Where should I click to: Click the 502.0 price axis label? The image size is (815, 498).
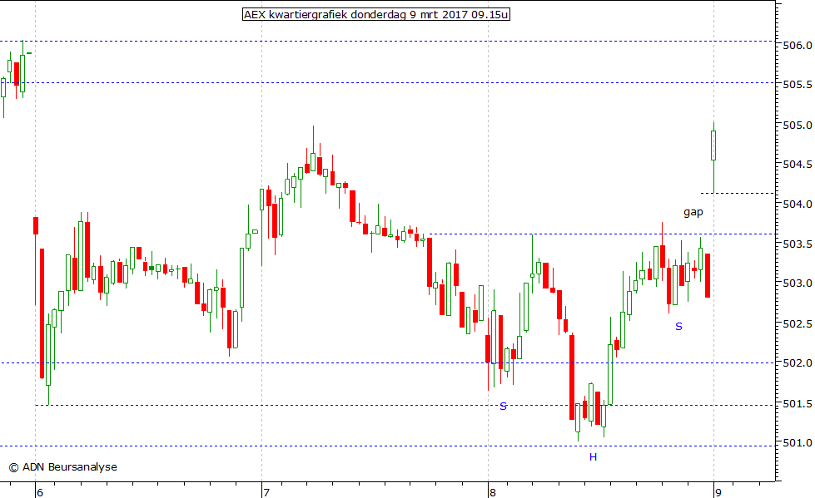[797, 363]
